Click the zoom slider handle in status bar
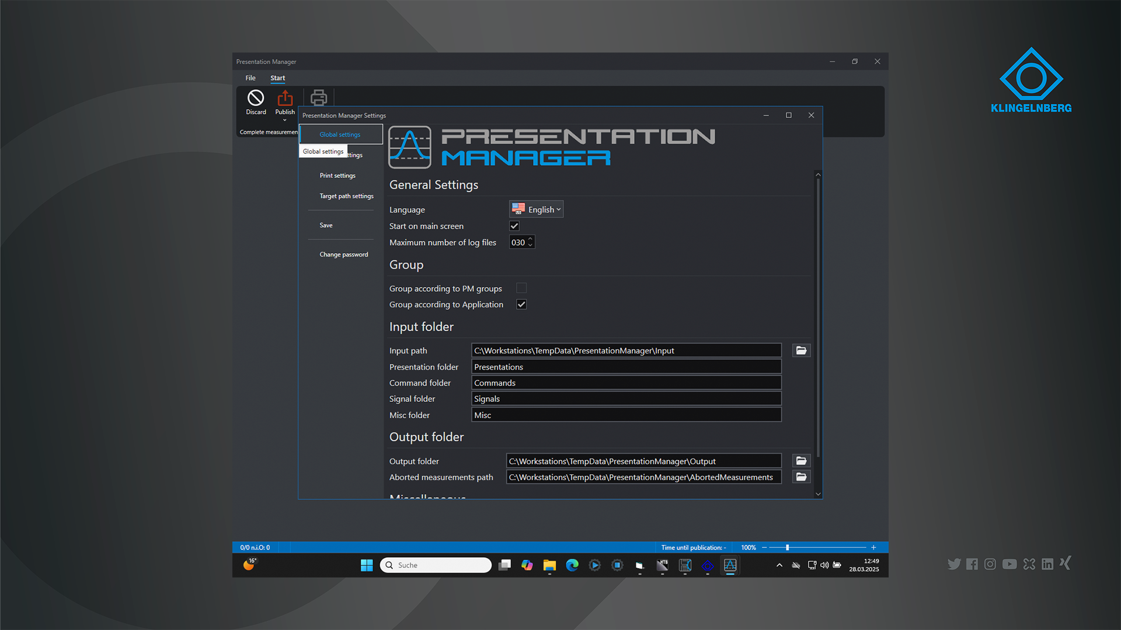 pos(787,547)
